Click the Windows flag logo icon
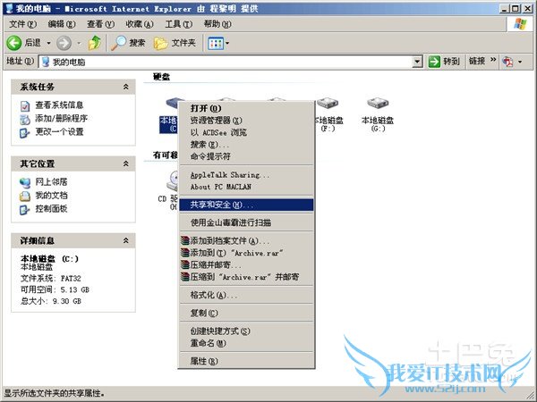Screen dimensions: 537x402 point(520,24)
